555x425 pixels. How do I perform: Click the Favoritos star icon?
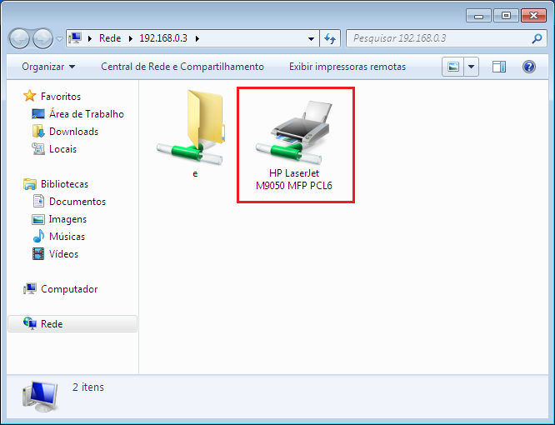(x=30, y=96)
